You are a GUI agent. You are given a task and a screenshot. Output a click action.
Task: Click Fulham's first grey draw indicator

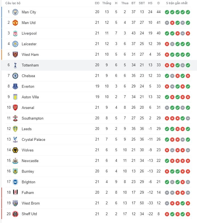pos(167,193)
